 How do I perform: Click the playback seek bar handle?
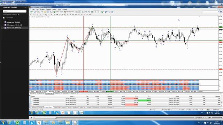click(56, 118)
